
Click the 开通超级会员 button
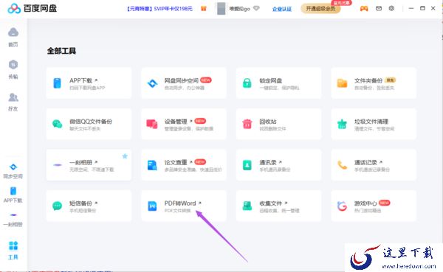[320, 9]
